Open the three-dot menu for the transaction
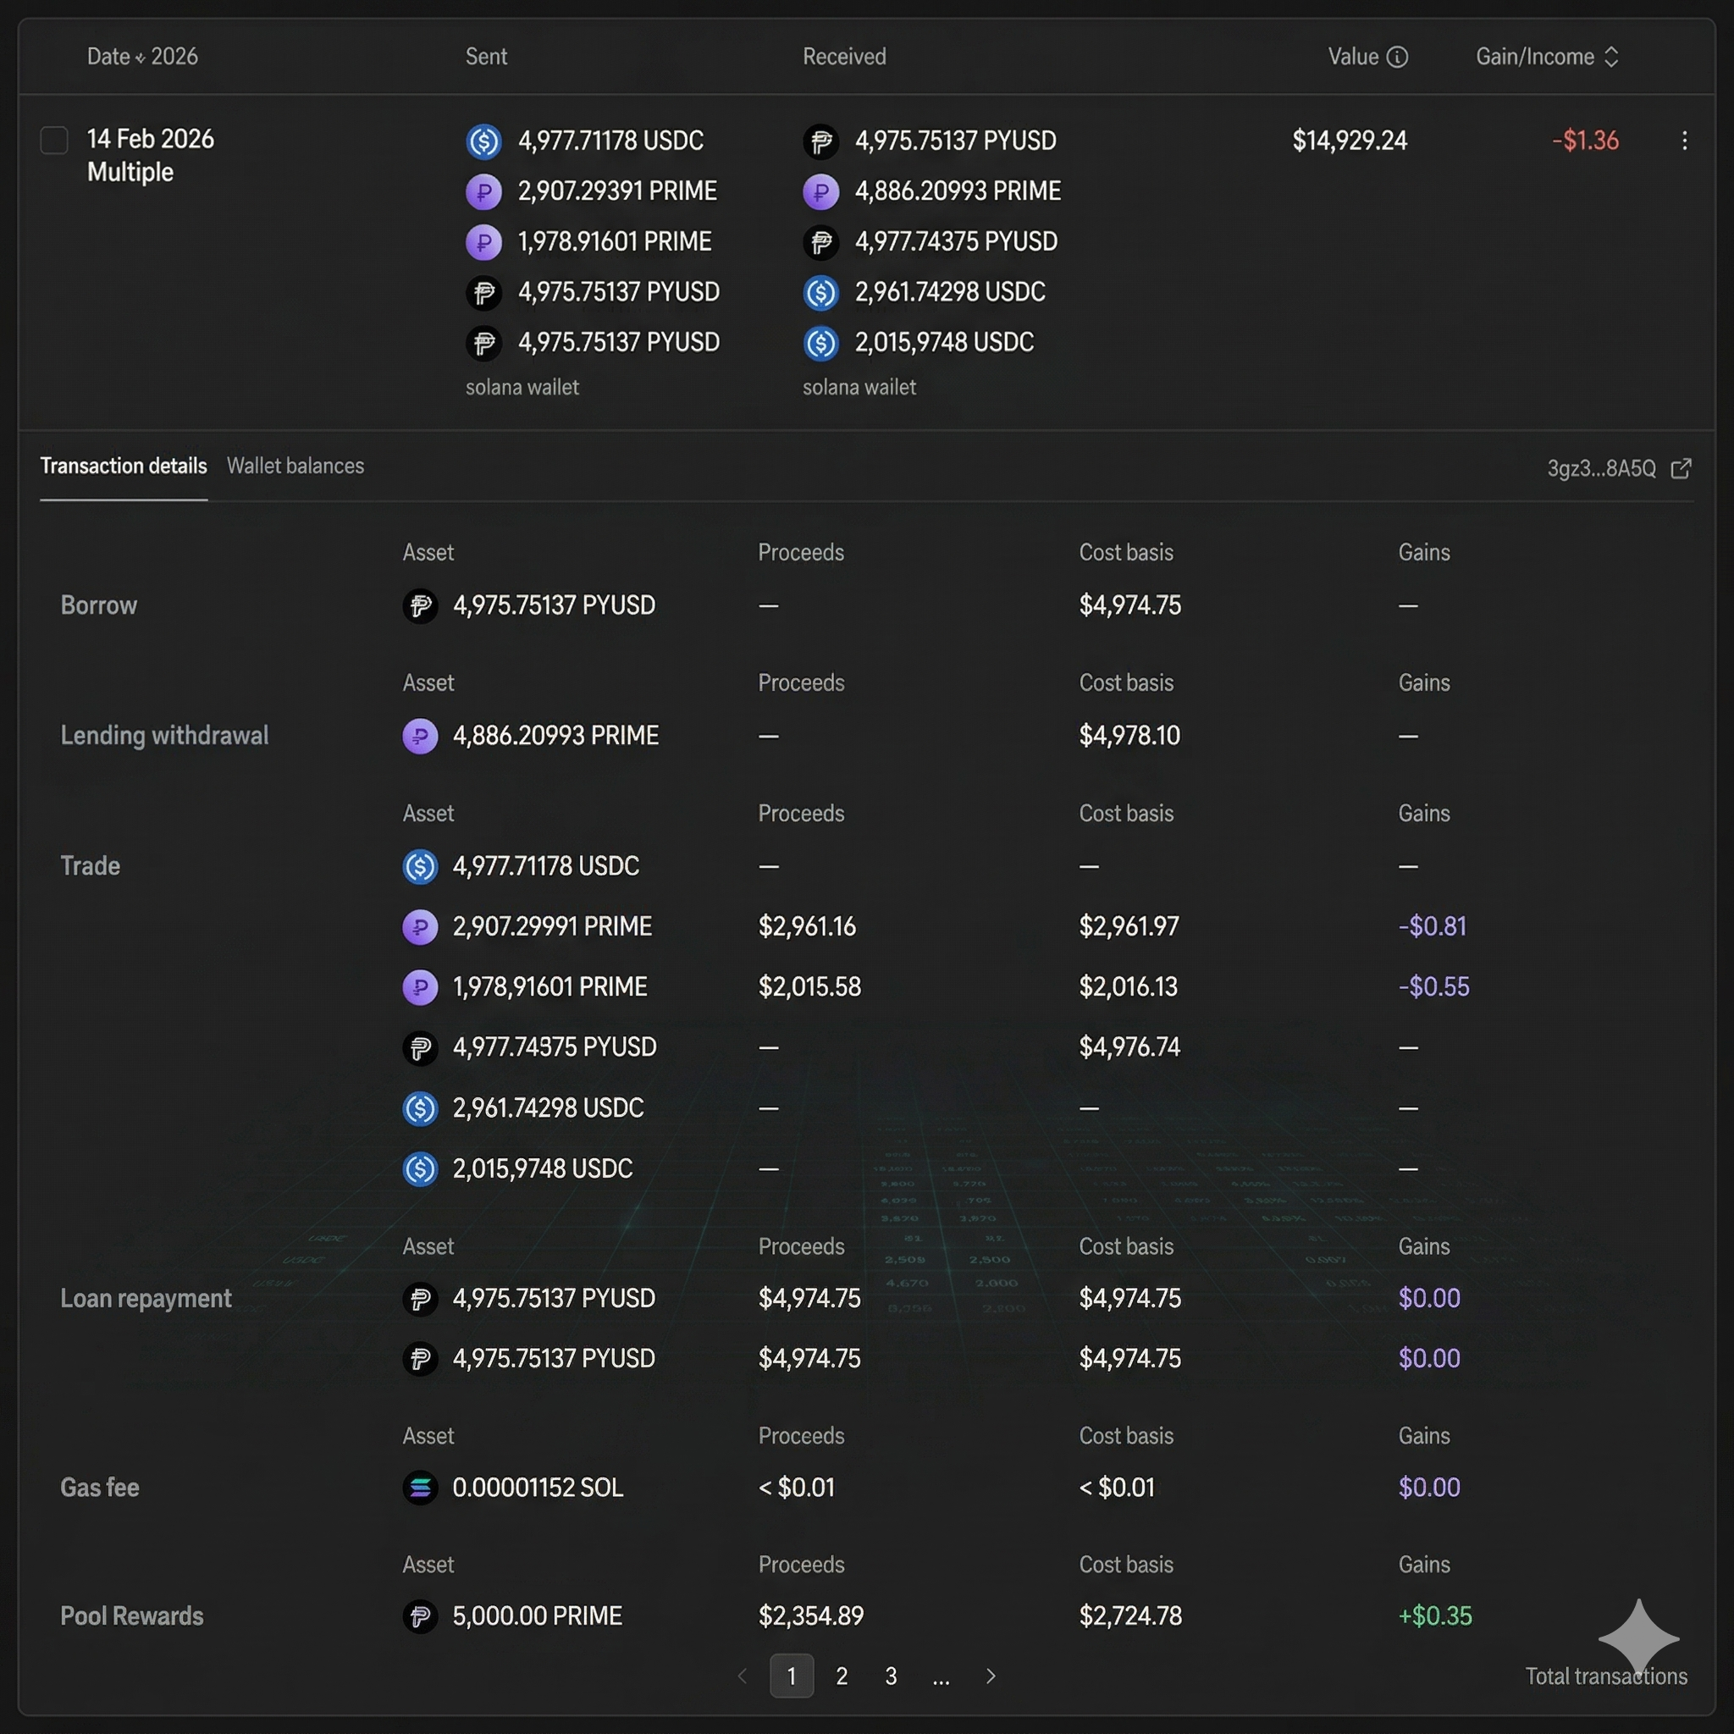 [x=1684, y=141]
